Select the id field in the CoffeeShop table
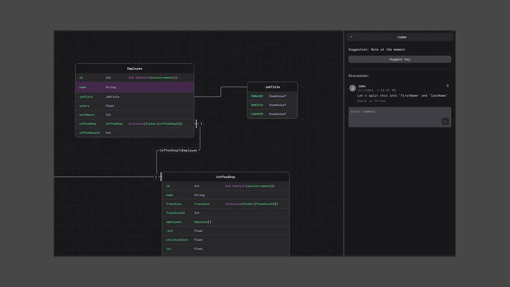The width and height of the screenshot is (510, 287). 226,186
